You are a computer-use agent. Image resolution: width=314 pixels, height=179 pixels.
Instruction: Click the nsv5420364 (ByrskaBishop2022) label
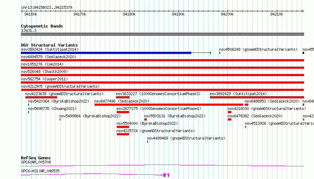click(59, 101)
